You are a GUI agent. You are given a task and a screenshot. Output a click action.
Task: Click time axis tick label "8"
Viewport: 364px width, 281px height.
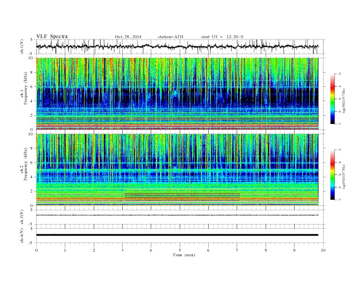pos(266,250)
